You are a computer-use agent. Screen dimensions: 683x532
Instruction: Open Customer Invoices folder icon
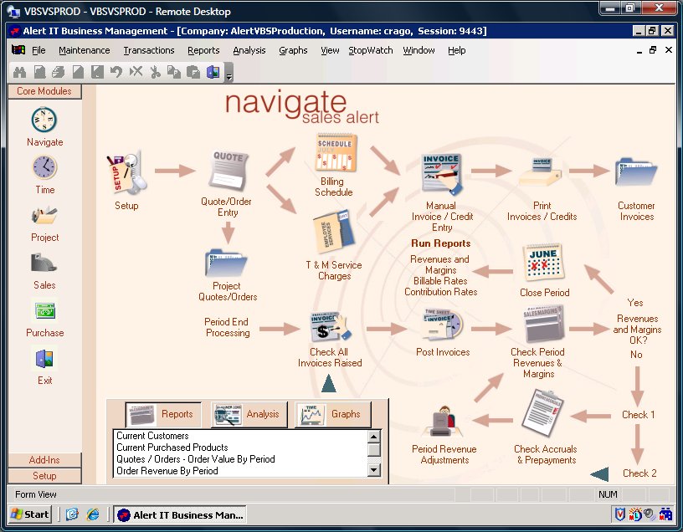pos(635,172)
